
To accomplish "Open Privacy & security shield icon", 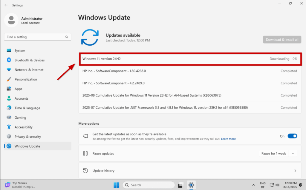I will [9, 137].
